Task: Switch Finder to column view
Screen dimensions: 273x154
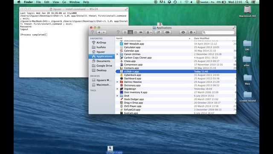Action: (136, 33)
